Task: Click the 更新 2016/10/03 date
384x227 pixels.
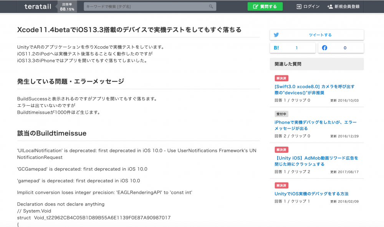Action: click(344, 101)
